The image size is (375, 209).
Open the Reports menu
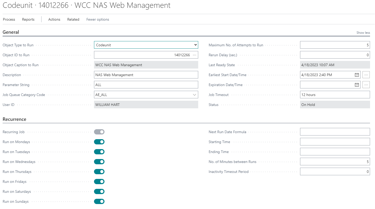28,19
